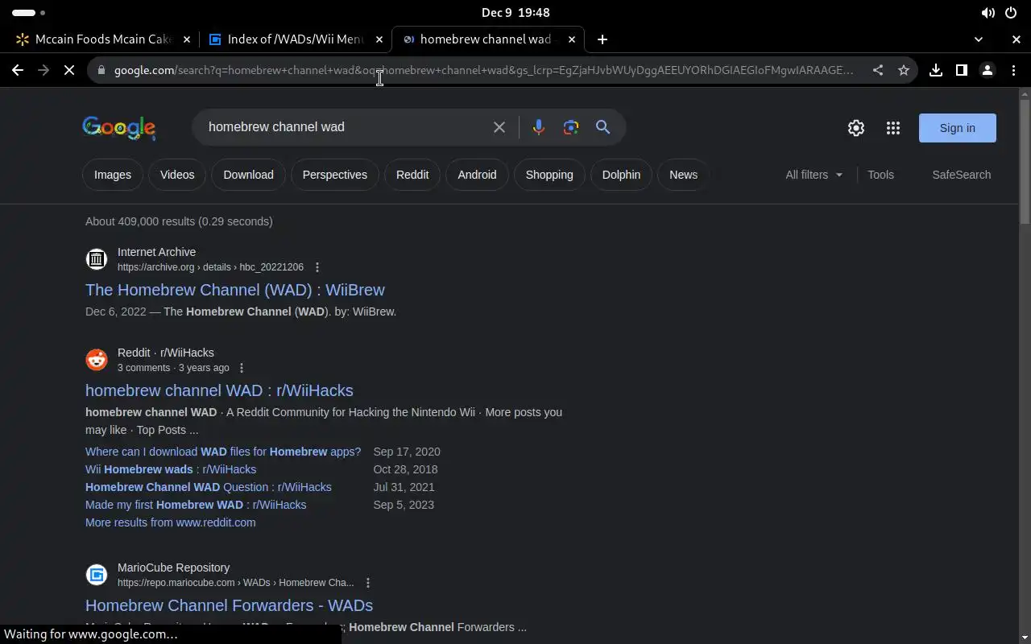Viewport: 1031px width, 644px height.
Task: Open system volume control
Action: pyautogui.click(x=988, y=13)
